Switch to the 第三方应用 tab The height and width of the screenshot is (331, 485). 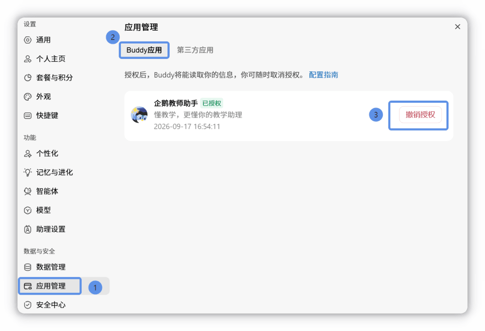coord(195,50)
